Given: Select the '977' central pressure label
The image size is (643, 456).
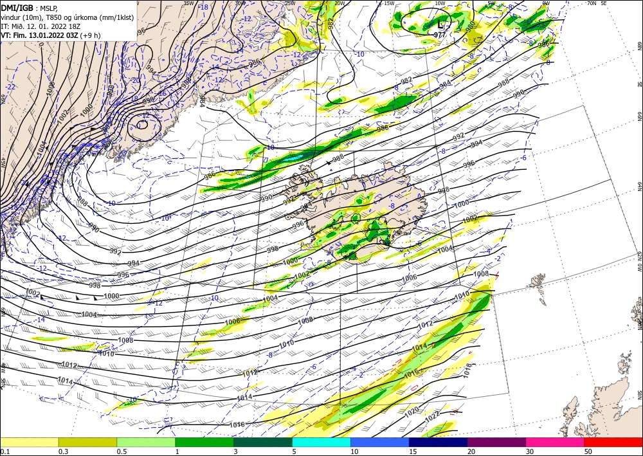Looking at the screenshot, I should pyautogui.click(x=440, y=35).
